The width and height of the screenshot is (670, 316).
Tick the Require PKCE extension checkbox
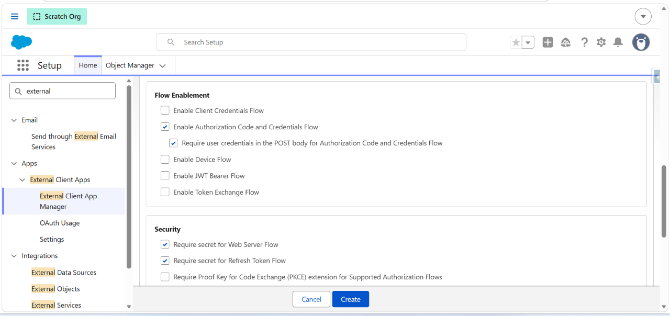(165, 277)
